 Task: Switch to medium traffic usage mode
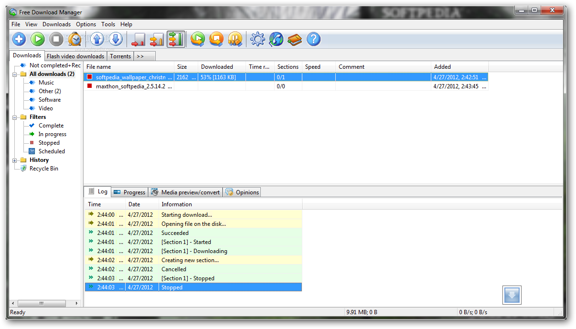(x=157, y=39)
